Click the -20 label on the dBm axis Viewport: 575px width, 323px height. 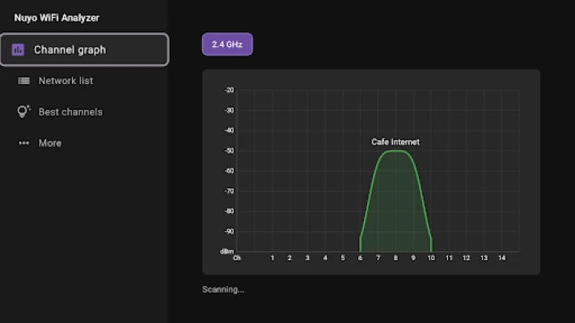(x=229, y=90)
